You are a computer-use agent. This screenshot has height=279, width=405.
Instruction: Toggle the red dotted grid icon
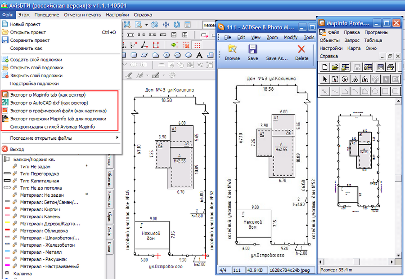197,45
